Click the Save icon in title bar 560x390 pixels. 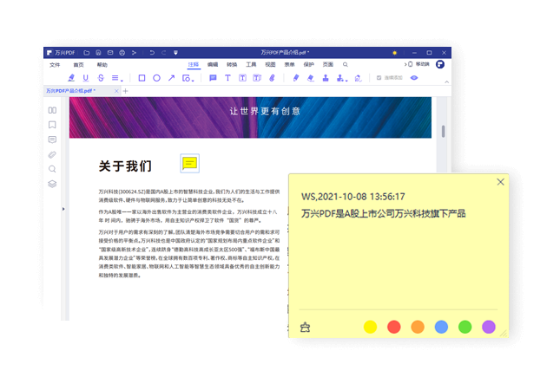click(x=98, y=52)
